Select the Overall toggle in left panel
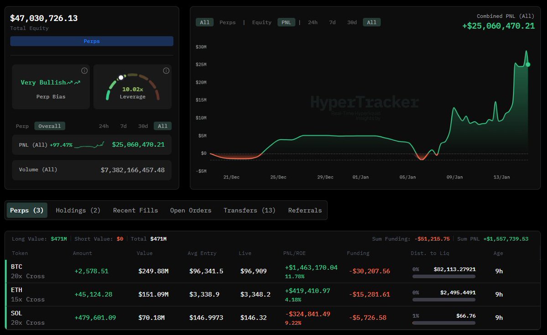 tap(50, 126)
